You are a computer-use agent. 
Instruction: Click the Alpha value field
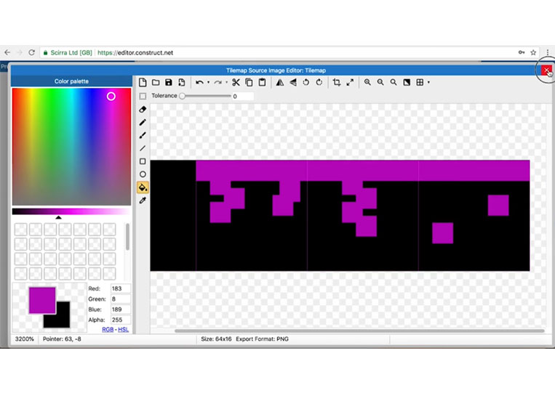tap(121, 320)
